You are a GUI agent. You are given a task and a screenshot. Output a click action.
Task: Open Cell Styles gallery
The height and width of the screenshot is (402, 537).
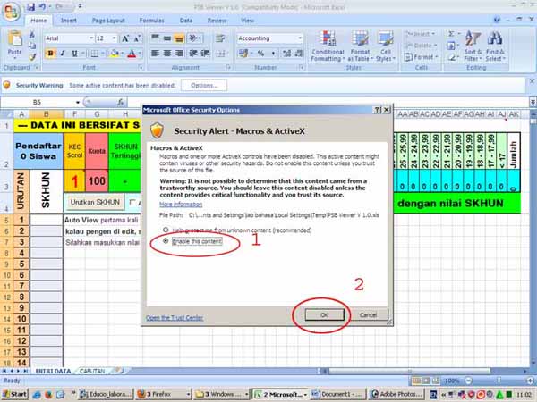[384, 46]
